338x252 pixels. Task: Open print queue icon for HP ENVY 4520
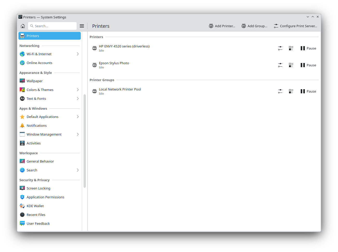click(x=291, y=48)
